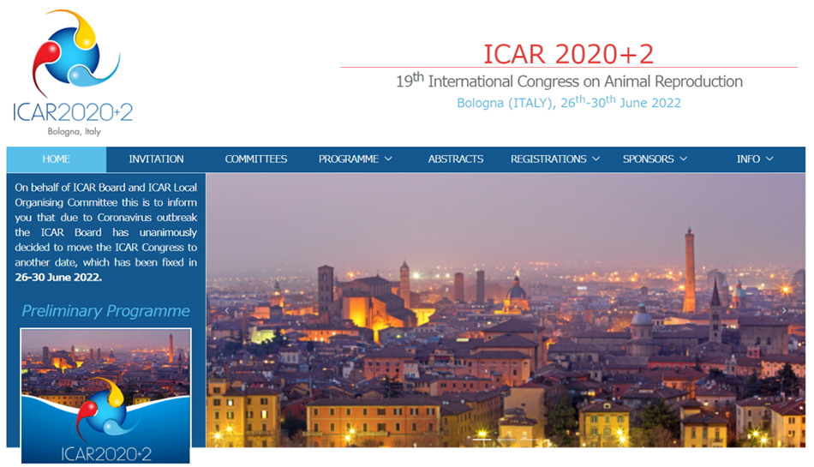Click the Bologna skyline banner image
The width and height of the screenshot is (814, 467).
[x=506, y=343]
